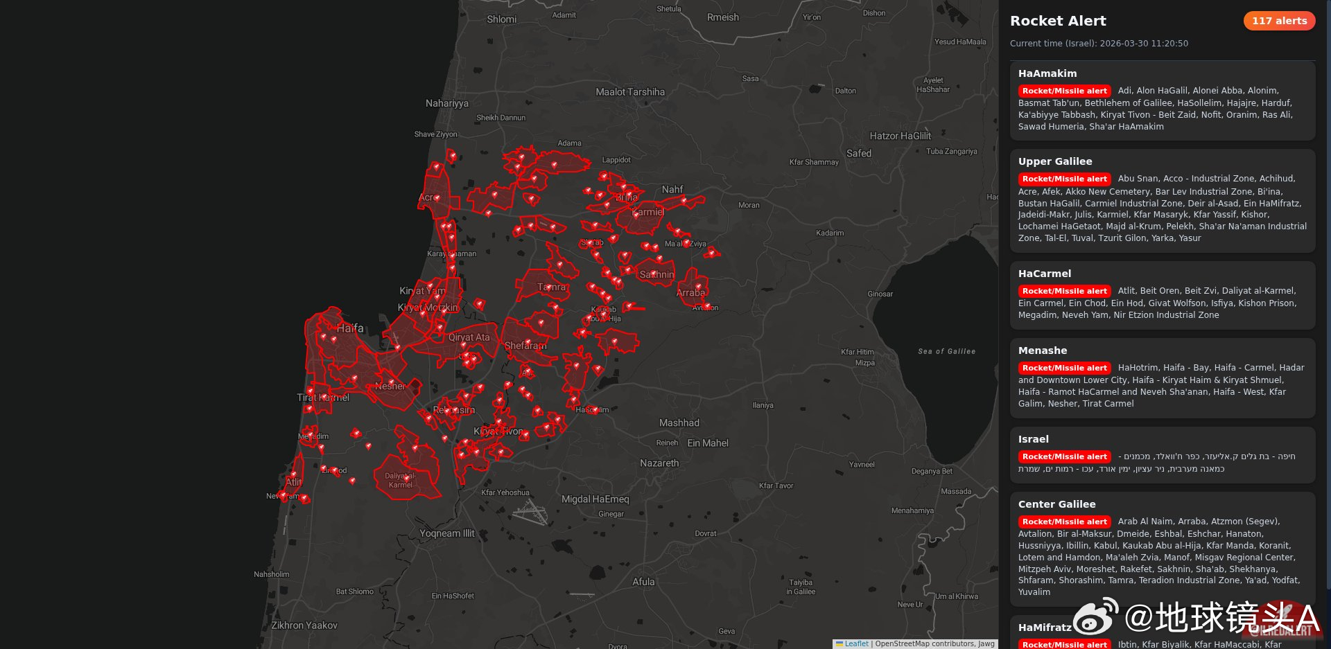This screenshot has width=1331, height=649.
Task: Click the Nahsholim label on the map
Action: [272, 574]
